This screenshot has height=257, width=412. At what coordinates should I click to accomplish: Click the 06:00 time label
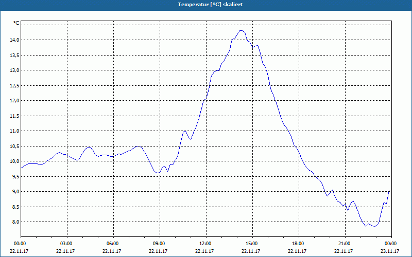point(112,244)
